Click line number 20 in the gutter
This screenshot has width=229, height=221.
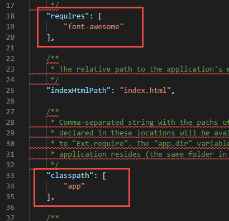(10, 37)
